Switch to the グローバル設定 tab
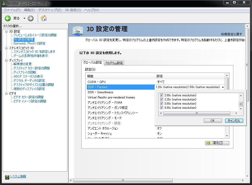Image resolution: width=252 pixels, height=185 pixels. coord(92,63)
